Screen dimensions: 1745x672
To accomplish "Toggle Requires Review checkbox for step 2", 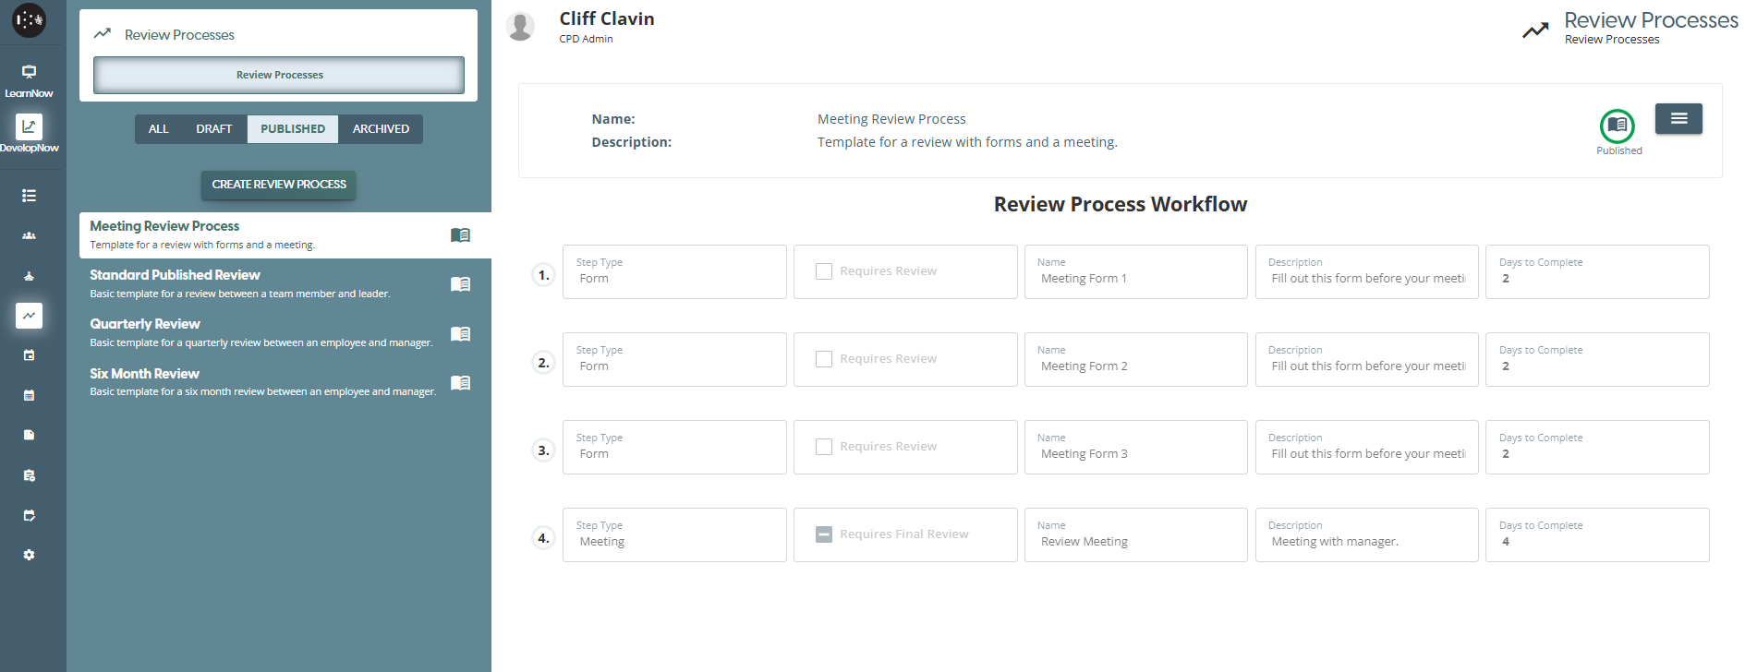I will [x=824, y=359].
